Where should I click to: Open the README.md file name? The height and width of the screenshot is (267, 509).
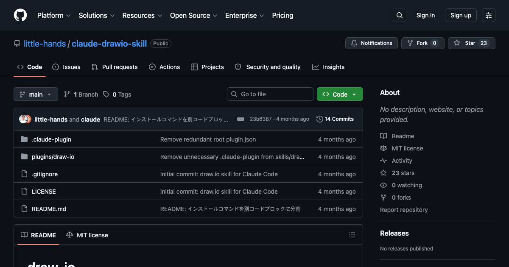coord(49,209)
